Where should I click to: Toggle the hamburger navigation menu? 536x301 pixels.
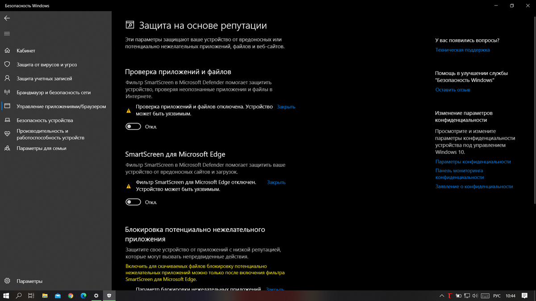click(x=7, y=33)
